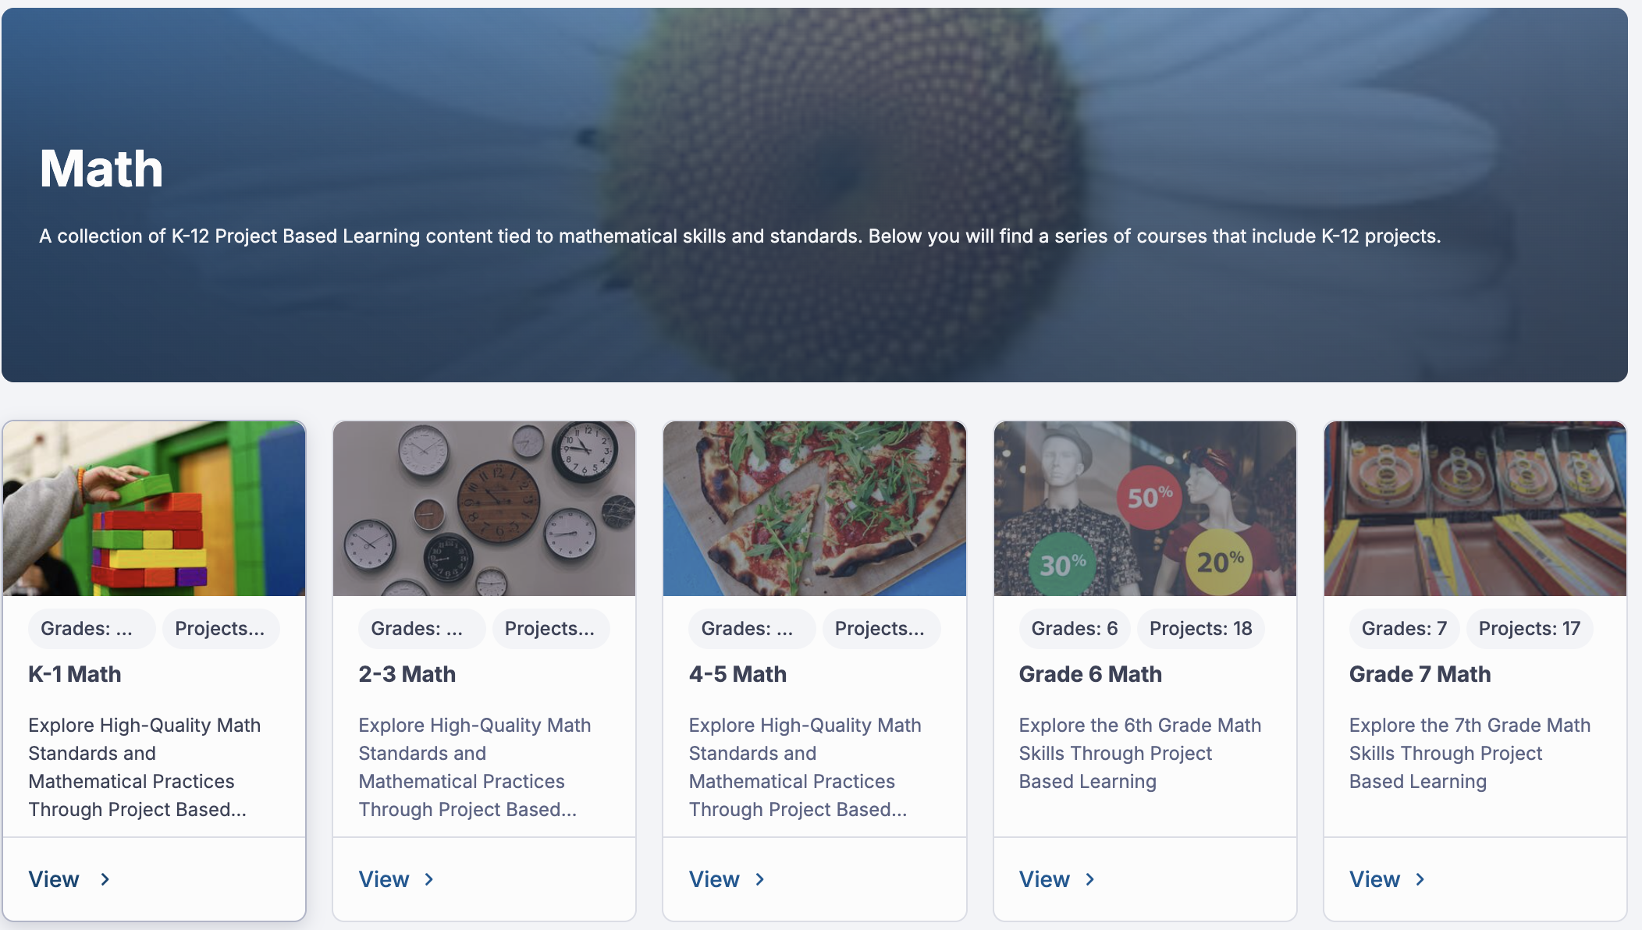Click the chevron arrow on Grade 7 Math card
Image resolution: width=1642 pixels, height=930 pixels.
tap(1420, 879)
